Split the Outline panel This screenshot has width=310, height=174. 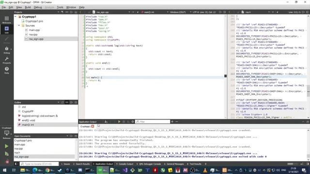(71, 102)
